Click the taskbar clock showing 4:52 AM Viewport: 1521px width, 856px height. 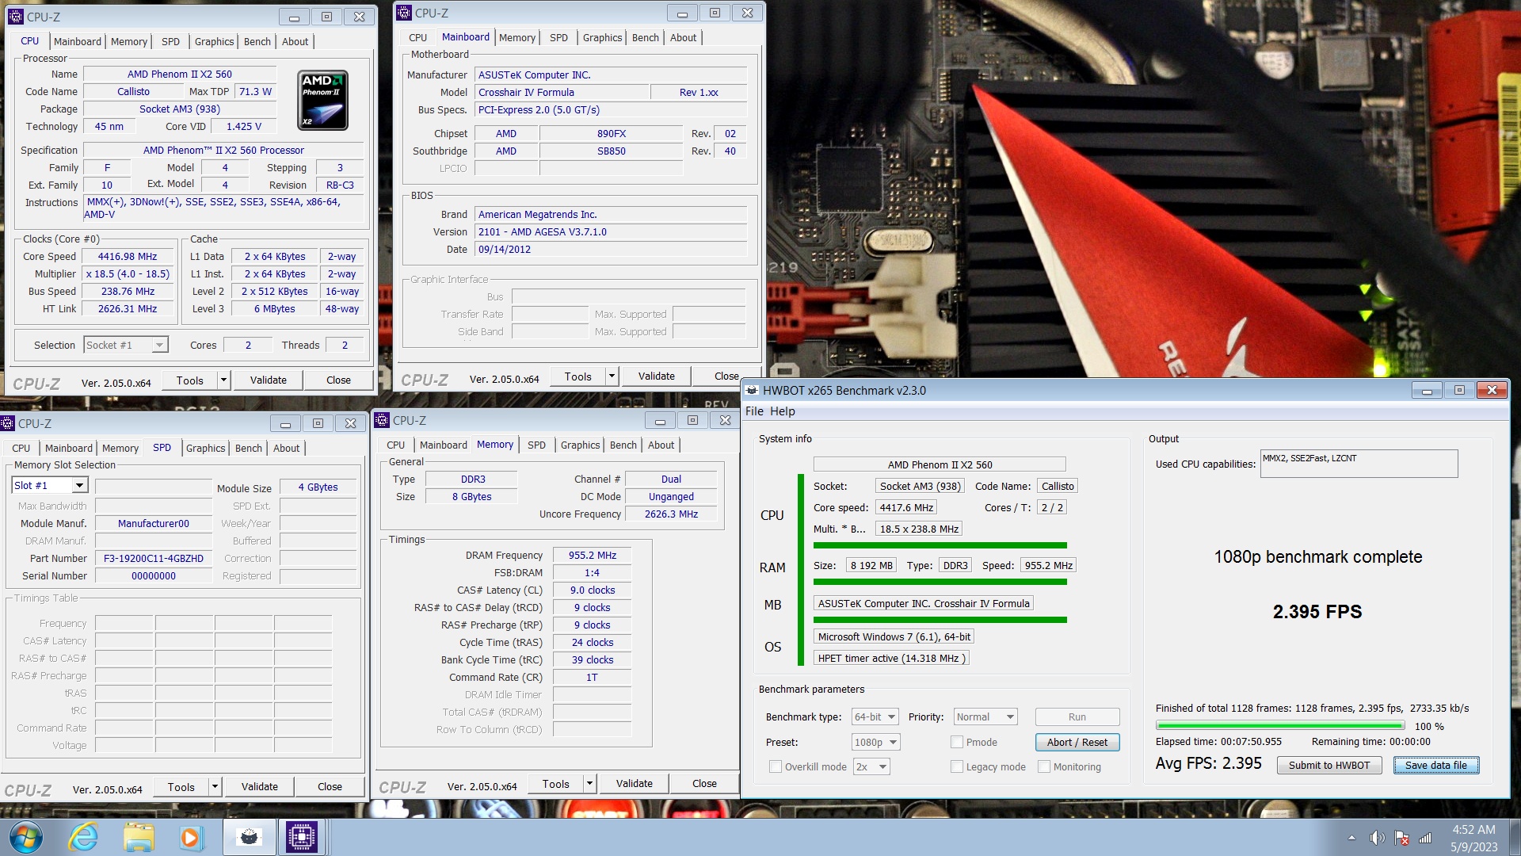[1473, 838]
